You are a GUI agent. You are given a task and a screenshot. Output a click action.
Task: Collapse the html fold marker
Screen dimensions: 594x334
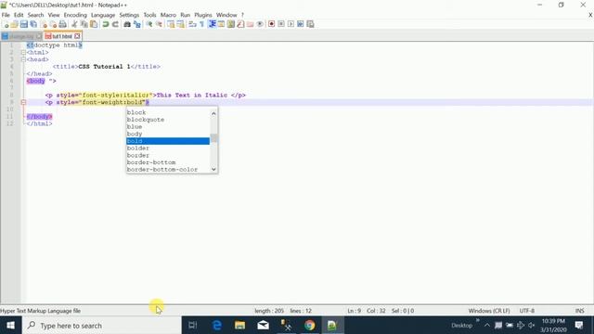(23, 52)
